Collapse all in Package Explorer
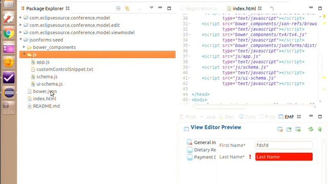The image size is (328, 184). [x=118, y=8]
